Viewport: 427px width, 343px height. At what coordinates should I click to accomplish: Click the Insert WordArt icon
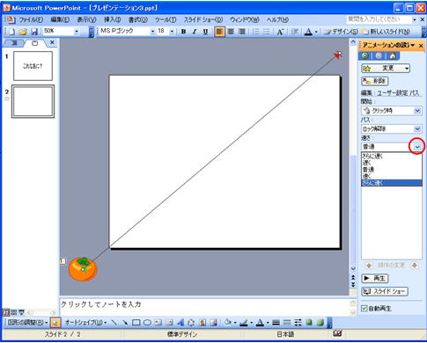click(x=180, y=323)
